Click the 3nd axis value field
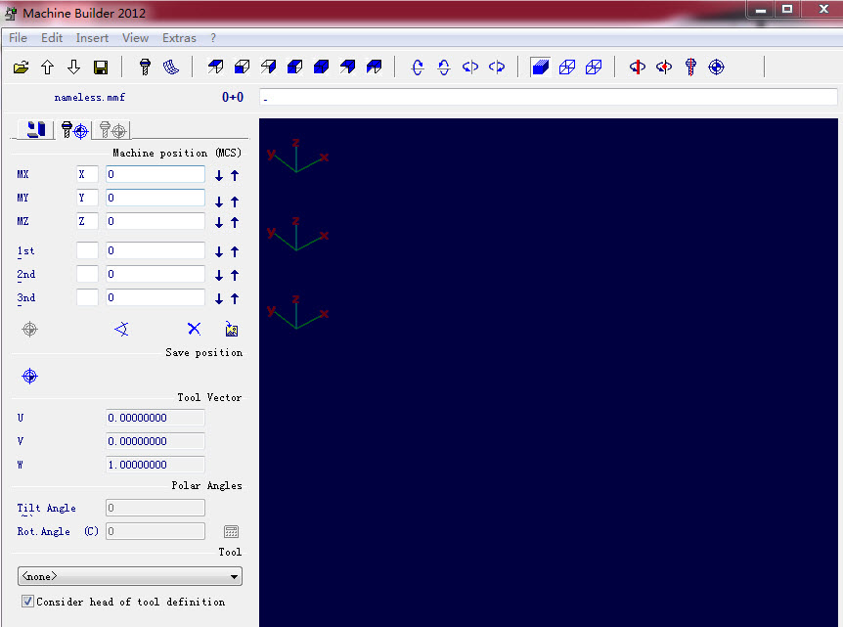Image resolution: width=843 pixels, height=627 pixels. click(155, 297)
